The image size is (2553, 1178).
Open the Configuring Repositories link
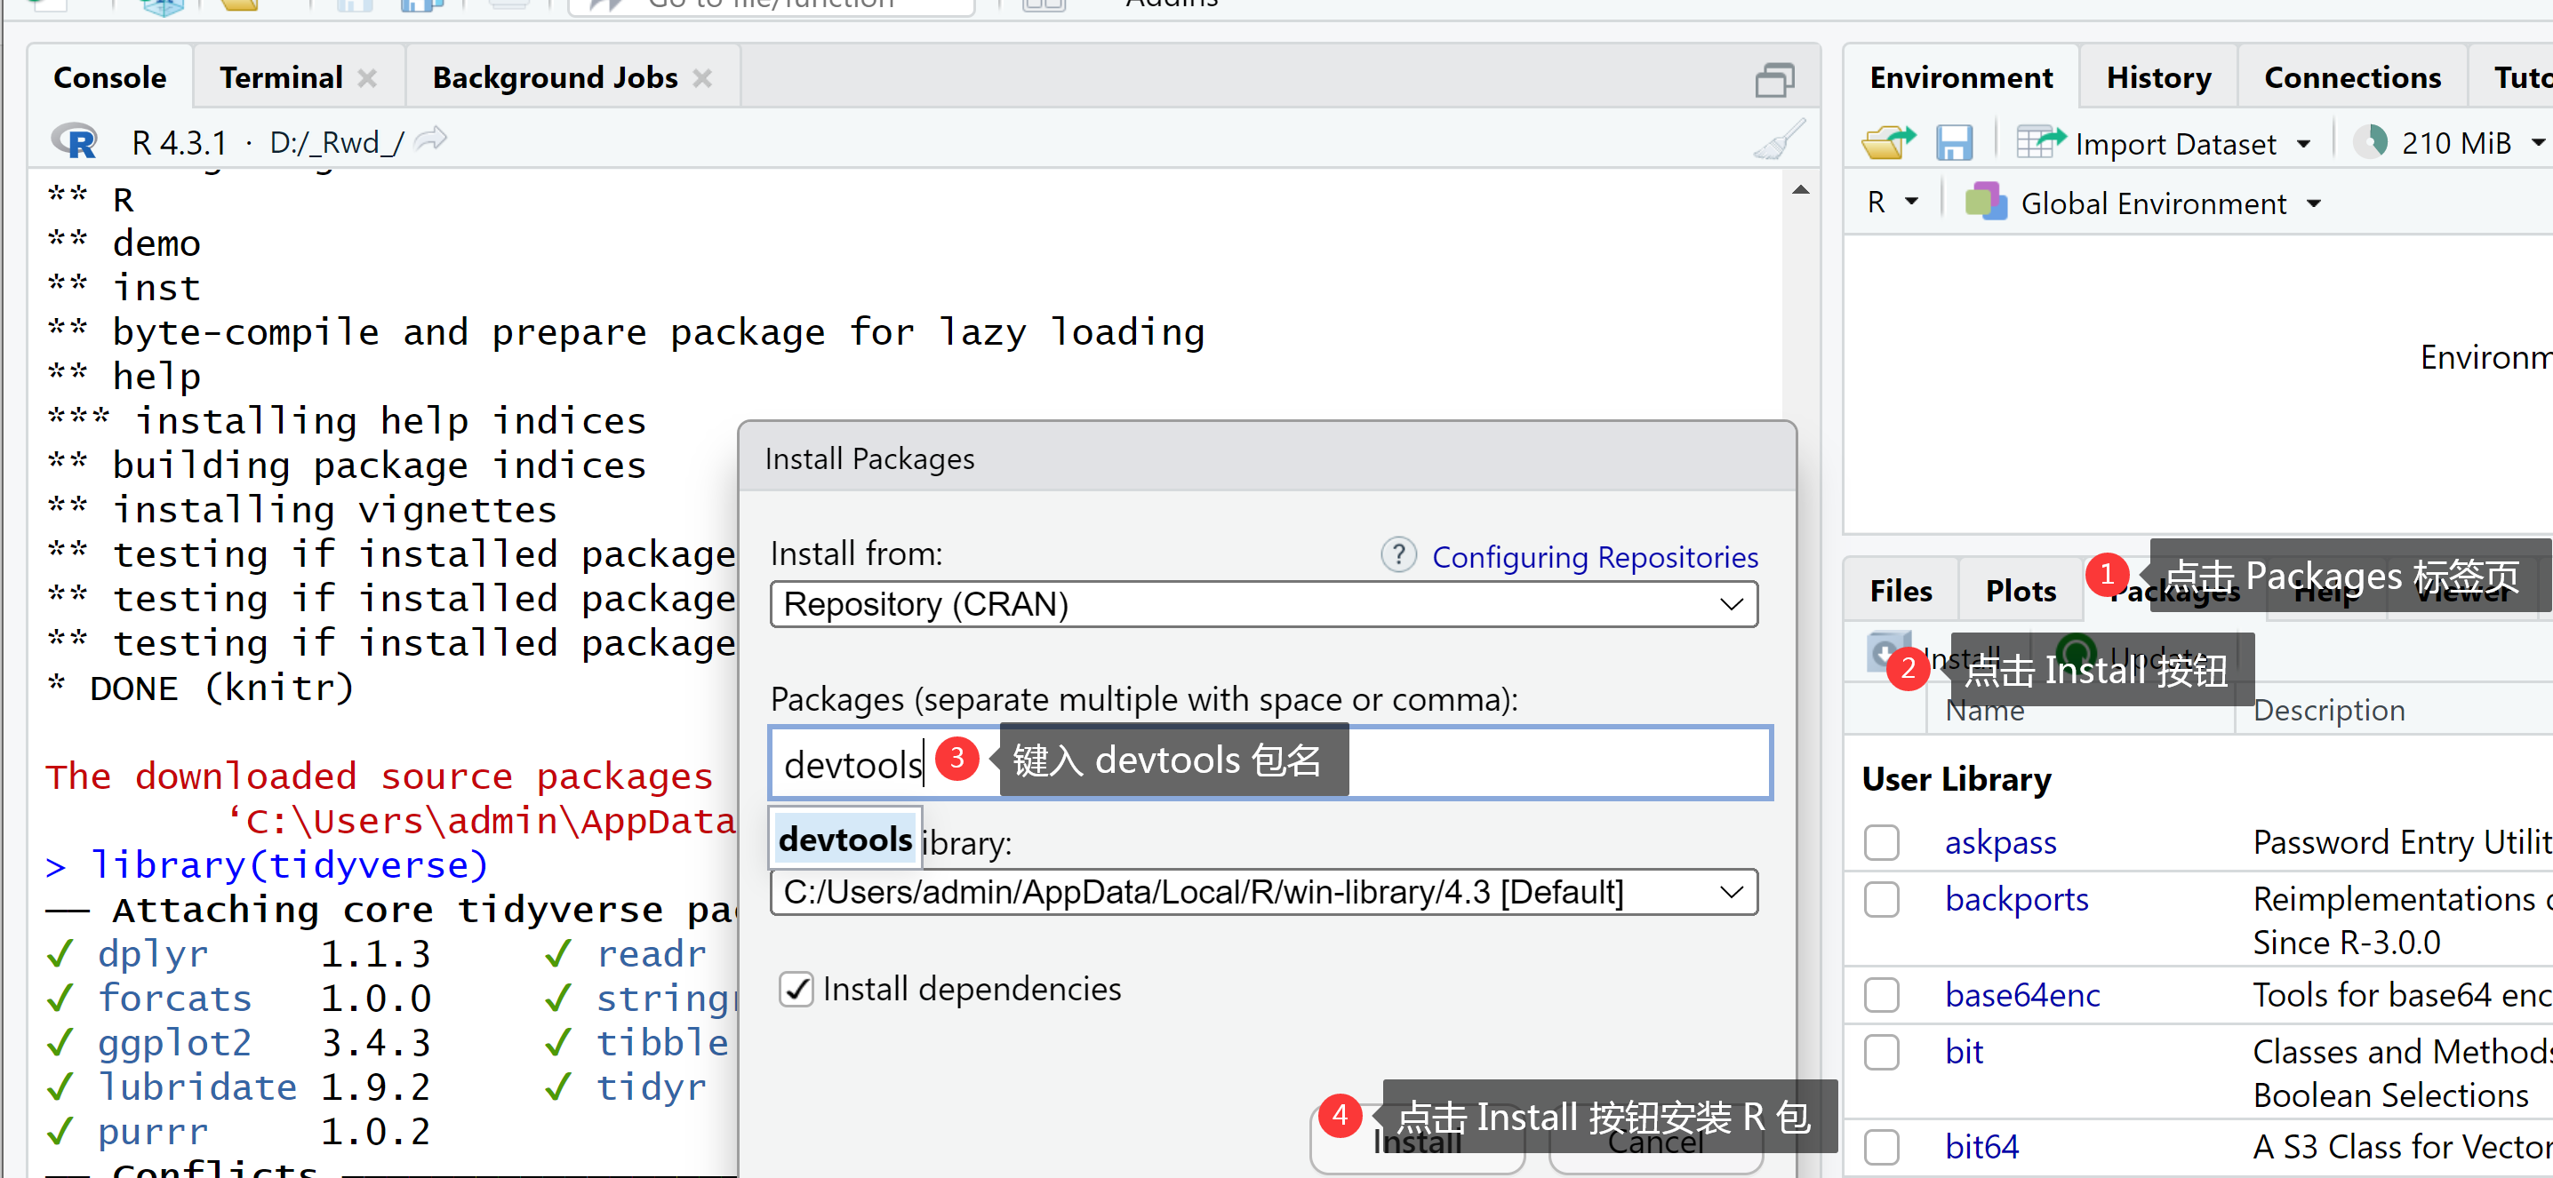tap(1595, 557)
